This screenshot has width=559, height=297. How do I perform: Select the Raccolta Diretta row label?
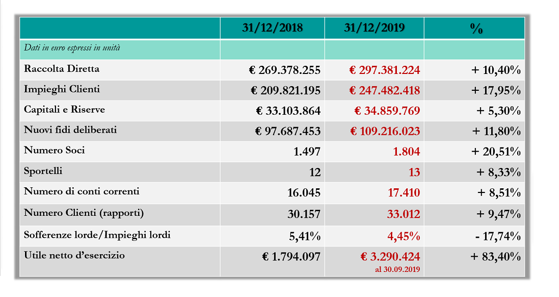coord(62,68)
